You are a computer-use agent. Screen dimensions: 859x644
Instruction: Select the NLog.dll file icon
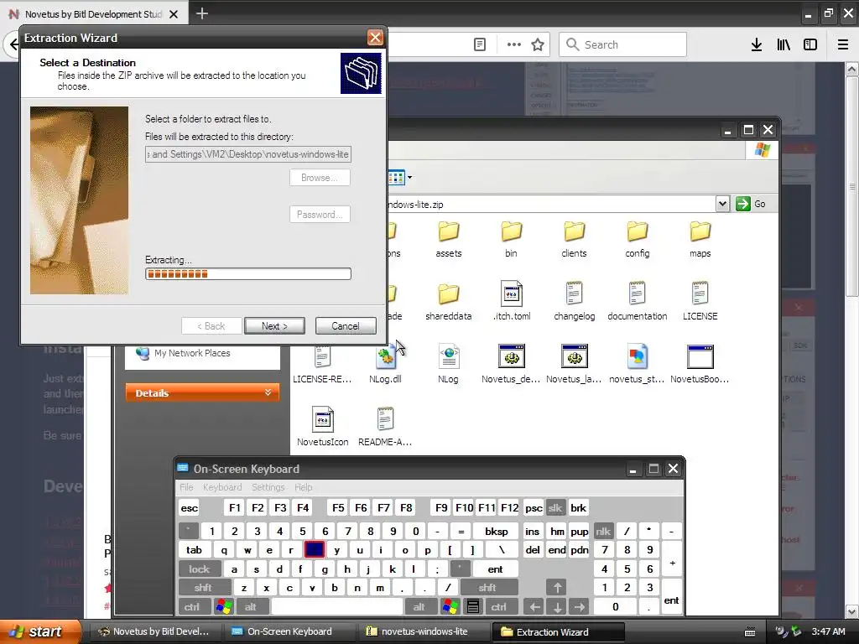point(385,357)
